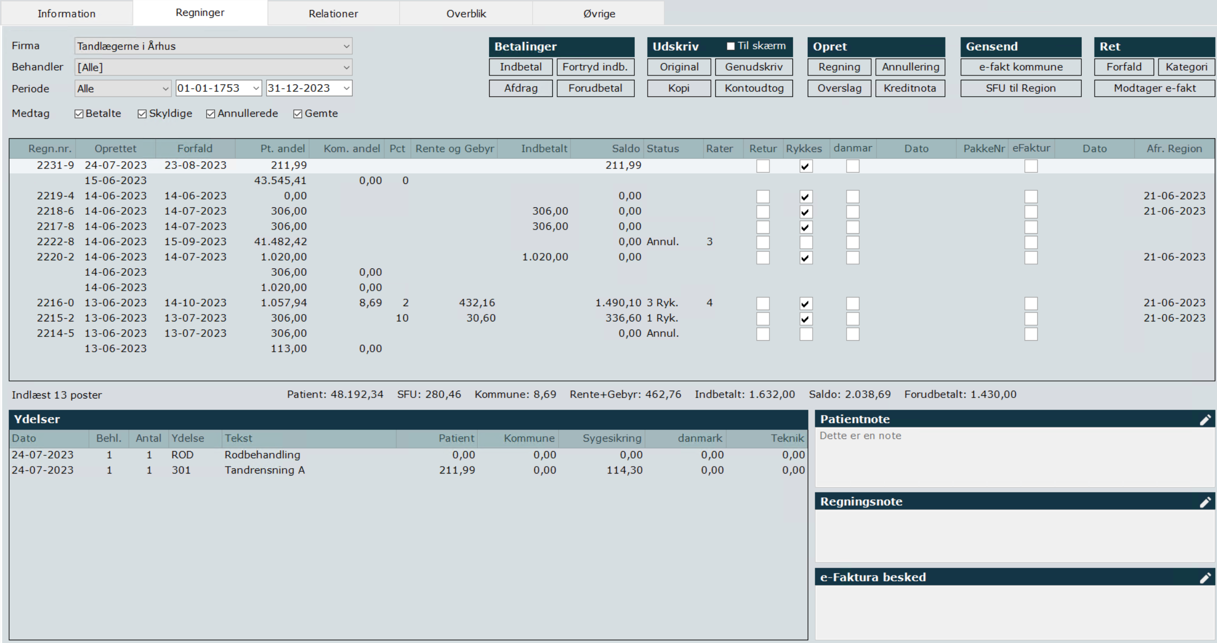Open the end date 31-12-2023 picker
1217x643 pixels.
tap(346, 88)
